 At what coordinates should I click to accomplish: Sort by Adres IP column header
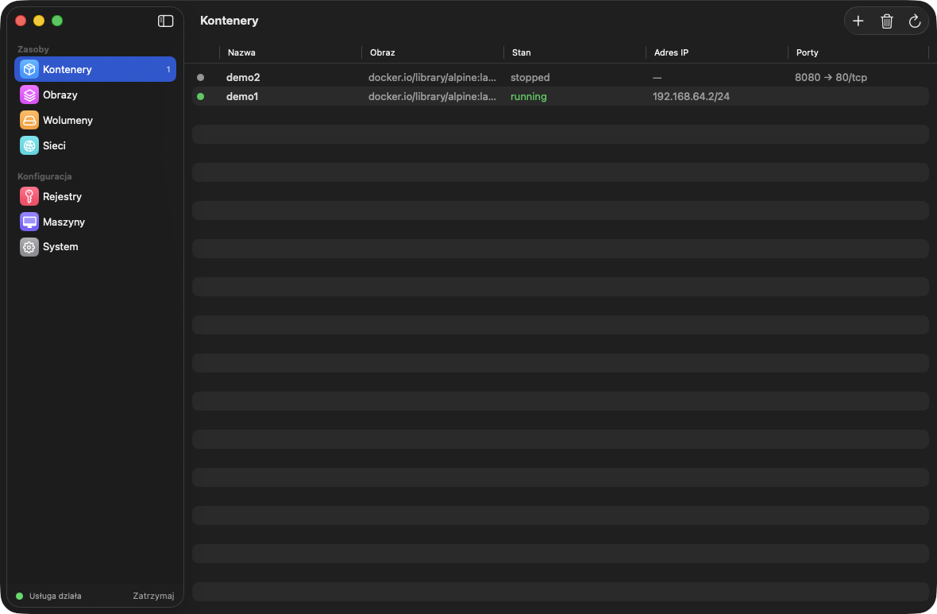[x=671, y=52]
